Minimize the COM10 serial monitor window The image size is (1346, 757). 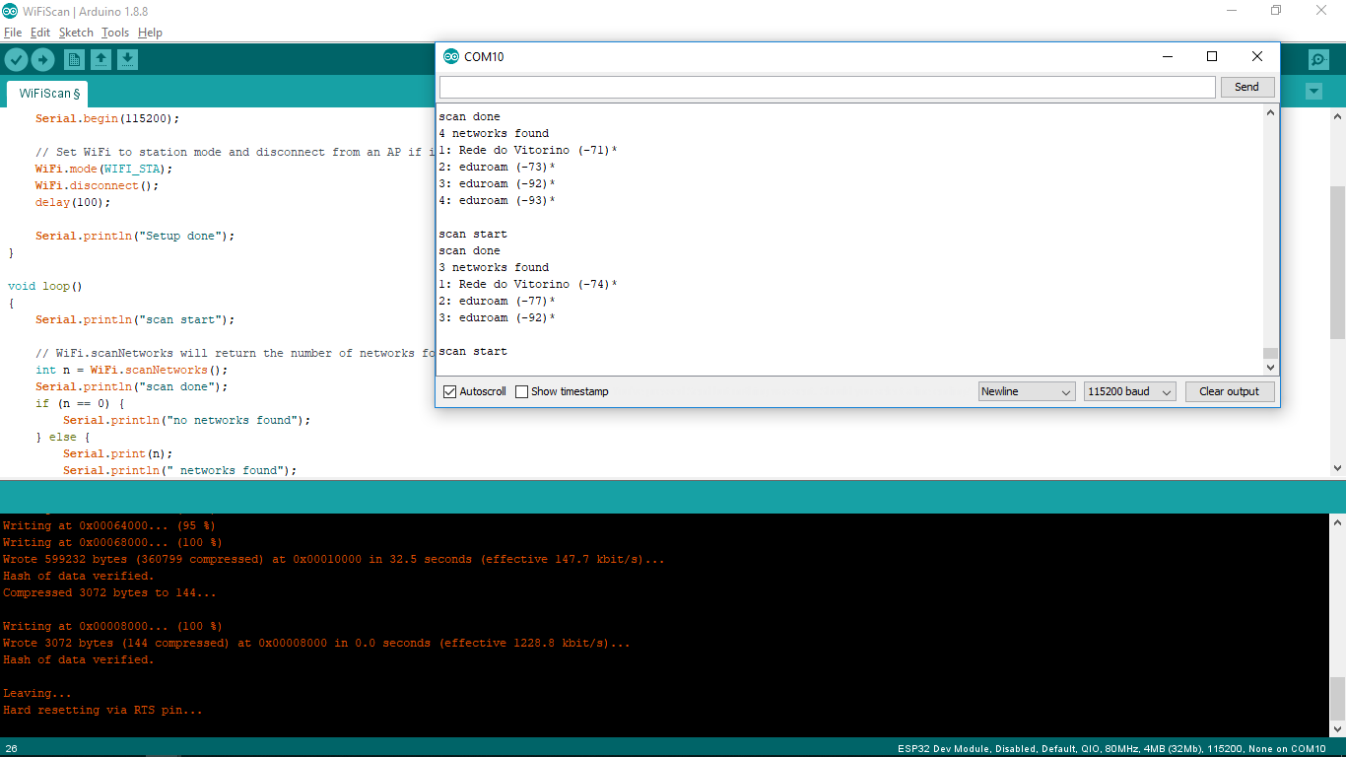point(1167,56)
